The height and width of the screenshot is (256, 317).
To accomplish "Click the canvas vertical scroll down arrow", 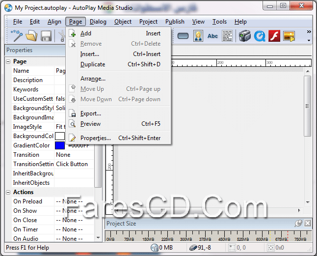I will pyautogui.click(x=308, y=202).
